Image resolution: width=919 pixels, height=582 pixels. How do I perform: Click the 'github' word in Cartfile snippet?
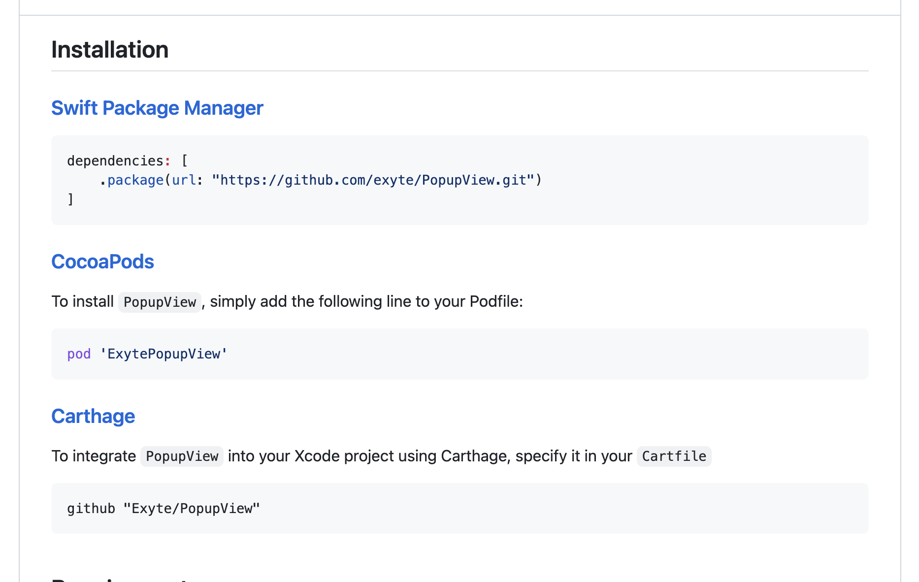91,509
